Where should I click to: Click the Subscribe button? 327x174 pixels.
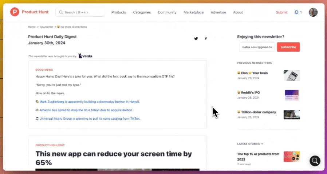pos(288,47)
